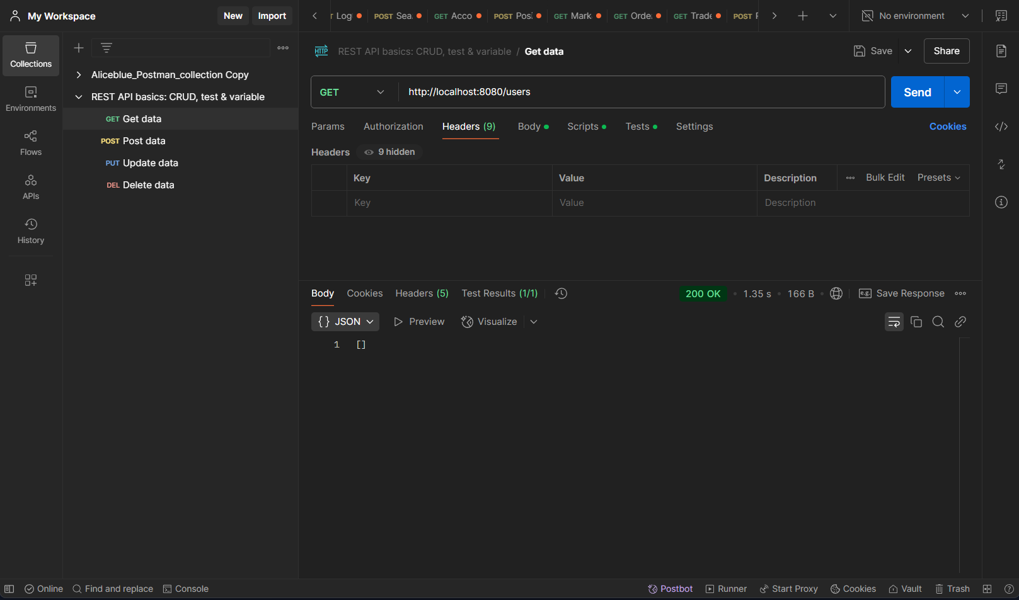Screen dimensions: 1019x600
Task: Open the environment quick look icon
Action: tap(1001, 16)
